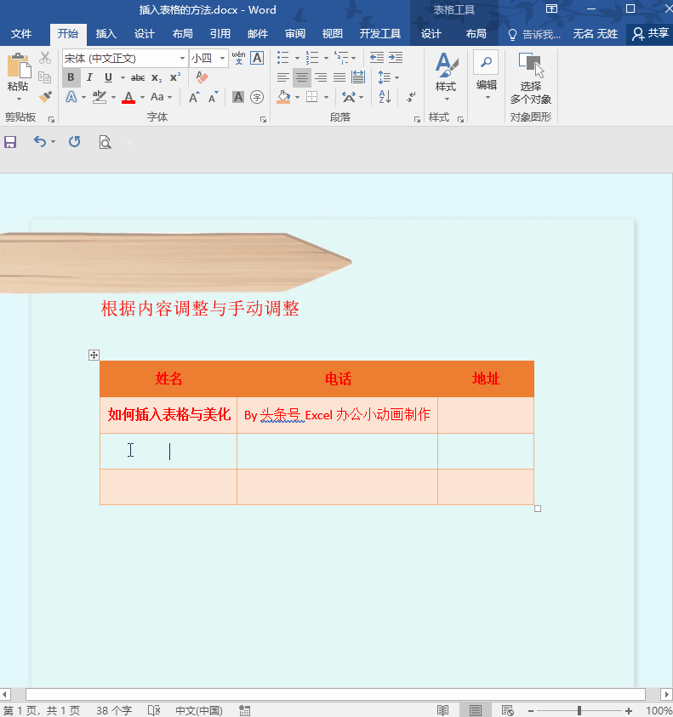Click the 共享 Share button
Screen dimensions: 673x717
pos(650,33)
